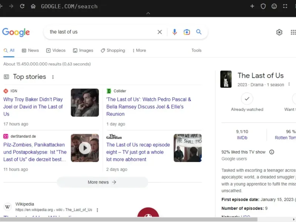This screenshot has height=222, width=296.
Task: Click the horizontal scrollbar at bottom
Action: (x=129, y=219)
